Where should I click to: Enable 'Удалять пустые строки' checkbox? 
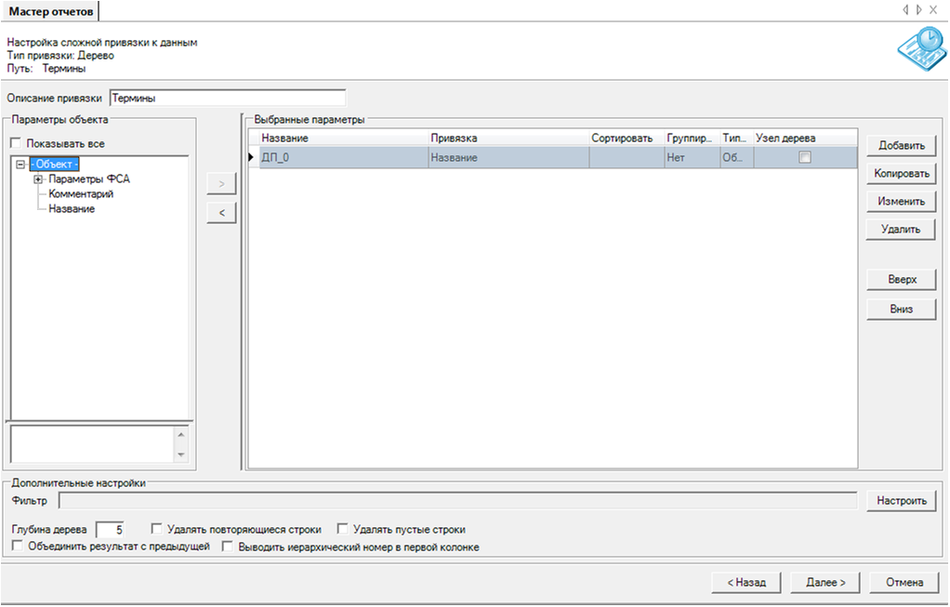click(x=342, y=529)
